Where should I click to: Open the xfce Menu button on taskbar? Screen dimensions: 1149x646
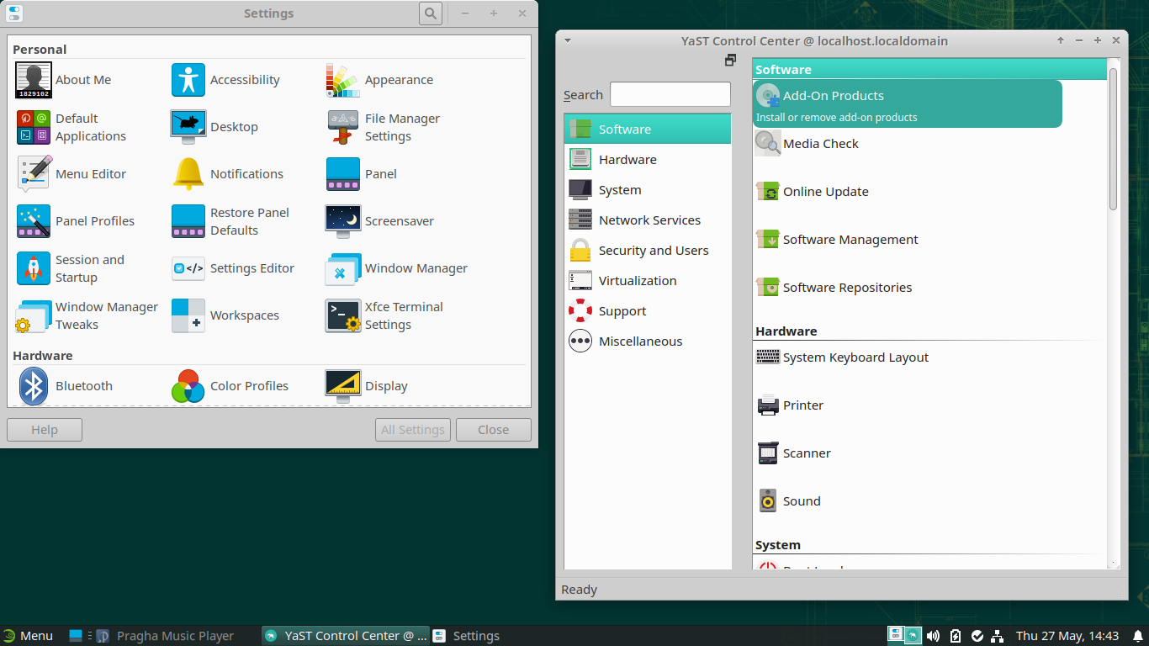(x=28, y=636)
